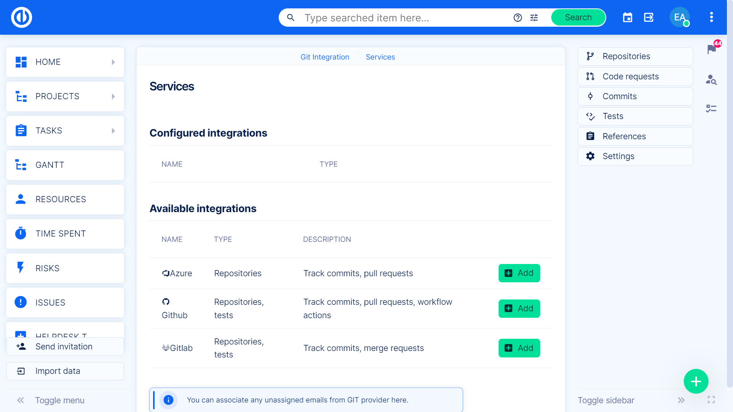733x412 pixels.
Task: Expand the TASKS submenu arrow
Action: 113,131
